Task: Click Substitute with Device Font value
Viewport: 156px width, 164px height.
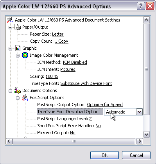Action: 86,83
